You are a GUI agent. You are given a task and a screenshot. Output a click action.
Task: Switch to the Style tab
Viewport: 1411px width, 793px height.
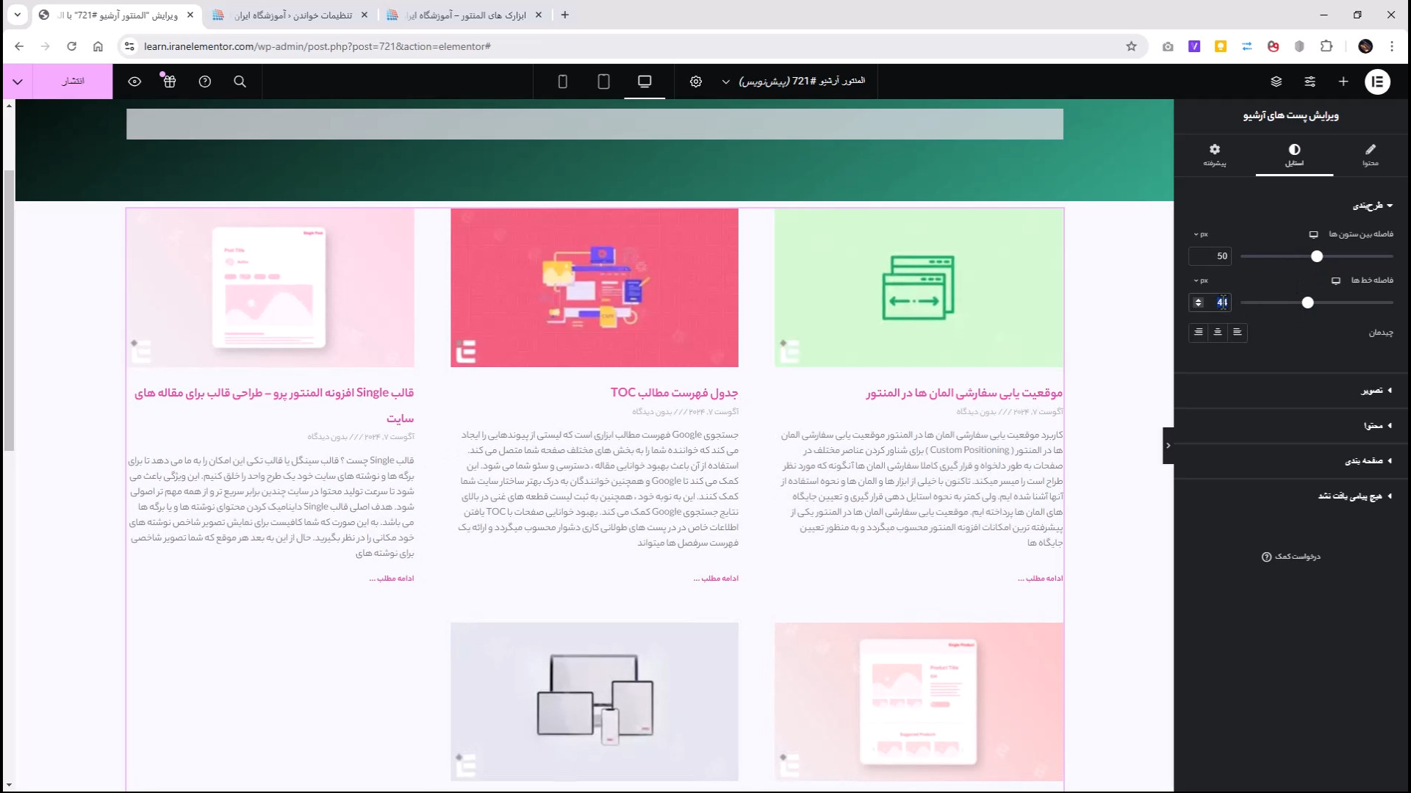[x=1294, y=155]
